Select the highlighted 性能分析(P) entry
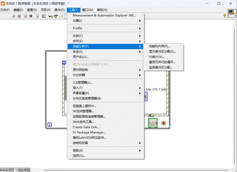This screenshot has width=237, height=172. (106, 46)
